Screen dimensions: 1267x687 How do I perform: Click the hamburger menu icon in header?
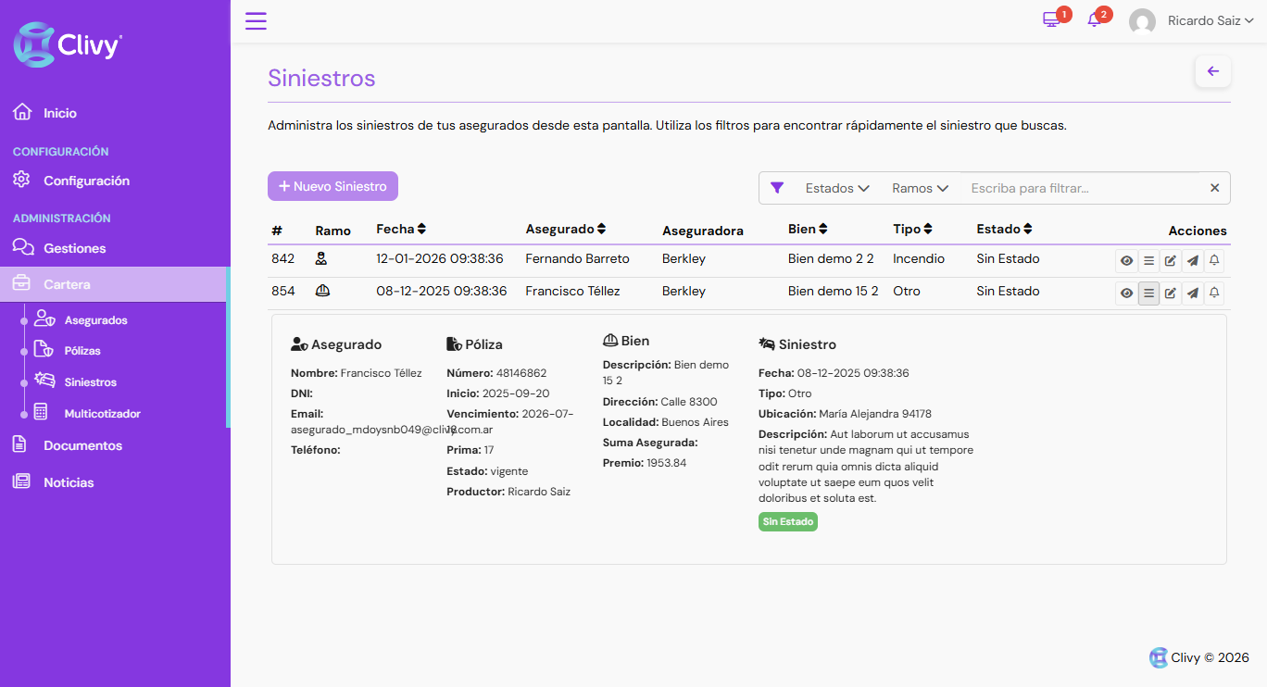click(256, 21)
